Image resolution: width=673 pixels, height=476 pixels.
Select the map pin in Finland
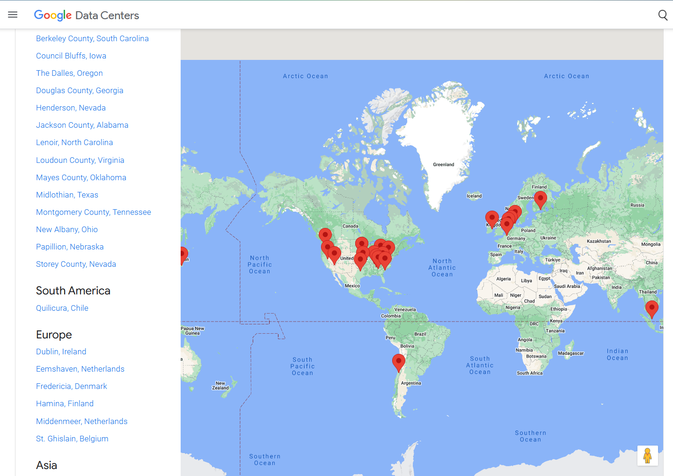[541, 198]
